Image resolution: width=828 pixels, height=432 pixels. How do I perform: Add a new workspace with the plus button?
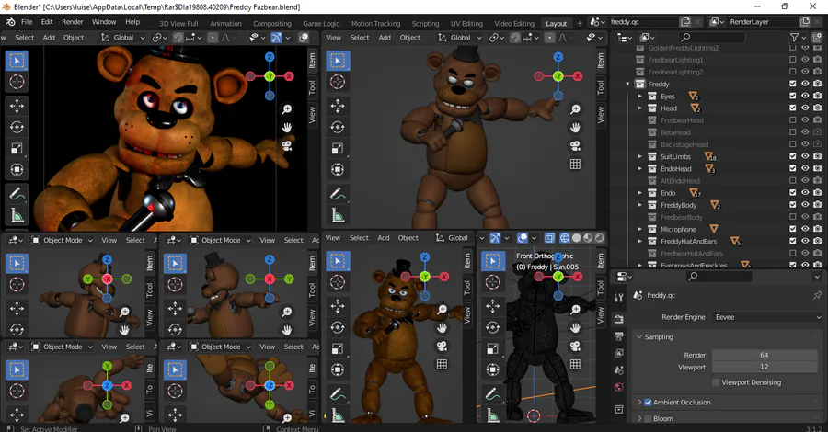(580, 23)
